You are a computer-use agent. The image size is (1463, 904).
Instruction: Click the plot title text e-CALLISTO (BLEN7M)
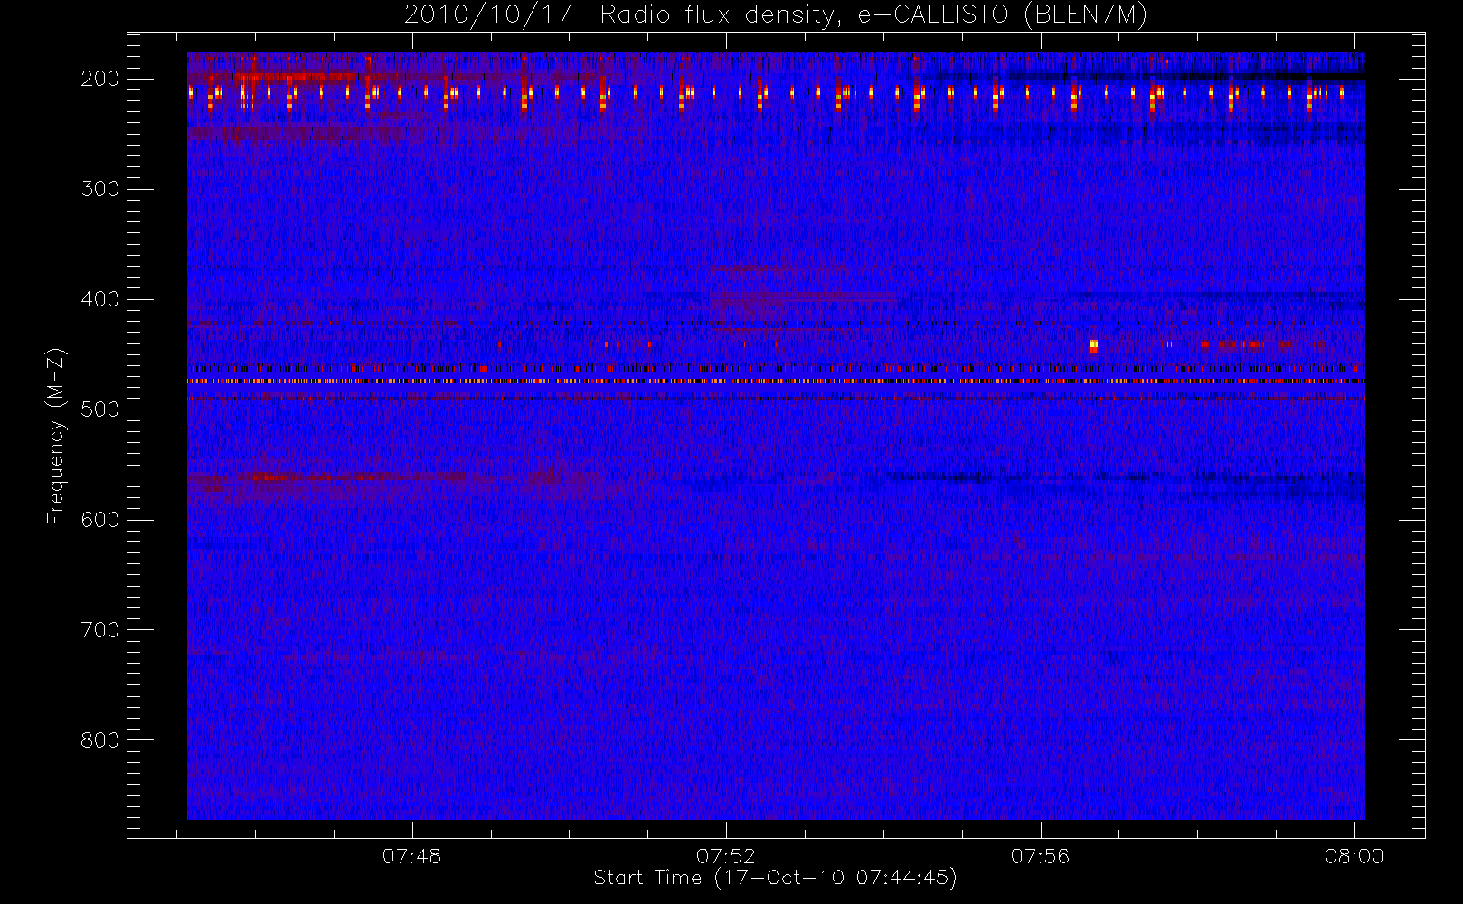pyautogui.click(x=1002, y=15)
